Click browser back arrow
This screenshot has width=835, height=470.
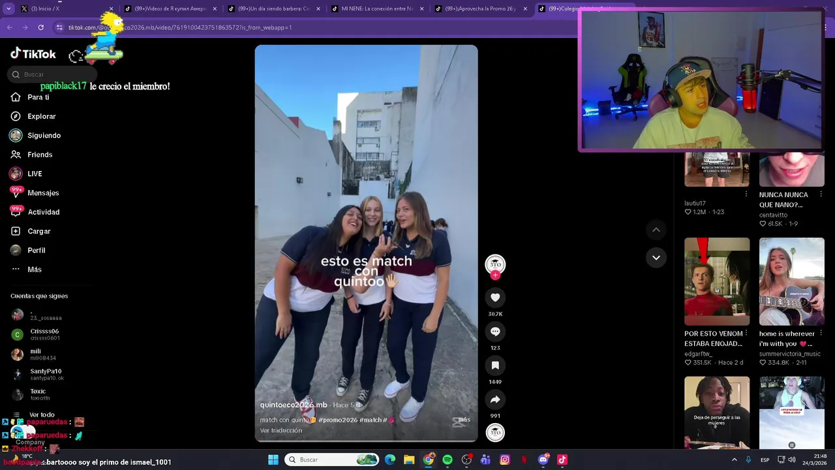point(9,27)
